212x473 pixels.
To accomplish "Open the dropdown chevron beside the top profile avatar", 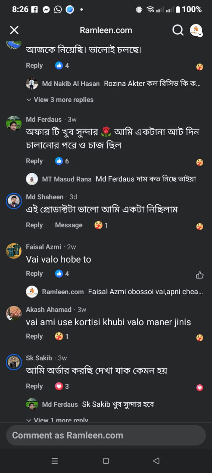I will pyautogui.click(x=200, y=34).
